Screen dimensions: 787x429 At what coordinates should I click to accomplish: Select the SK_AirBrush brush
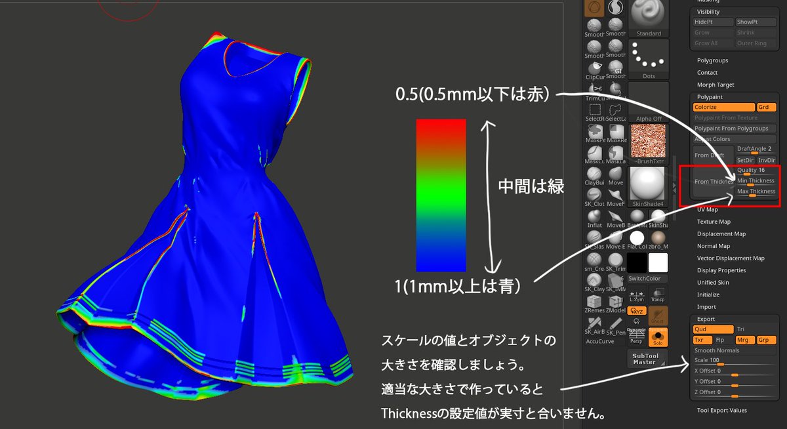(x=595, y=325)
